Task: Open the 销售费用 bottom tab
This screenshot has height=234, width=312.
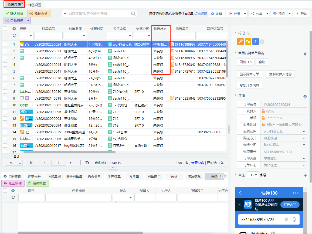Action: [x=154, y=177]
